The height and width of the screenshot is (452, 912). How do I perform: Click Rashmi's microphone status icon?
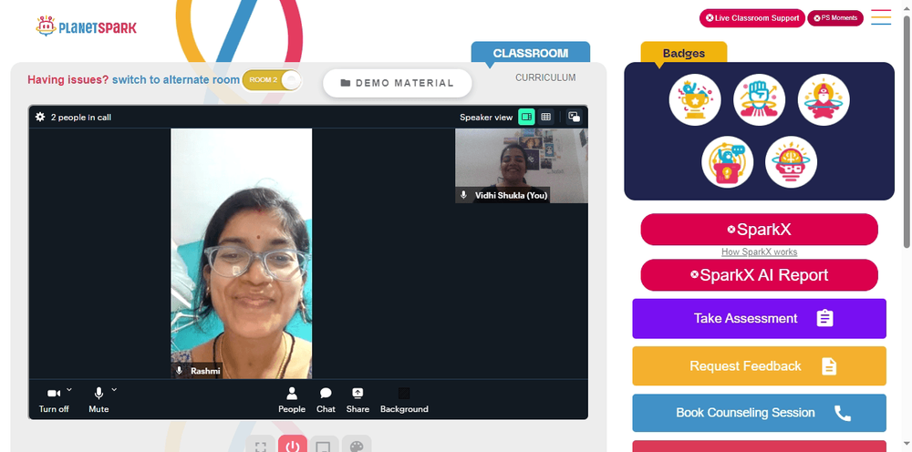(x=179, y=371)
